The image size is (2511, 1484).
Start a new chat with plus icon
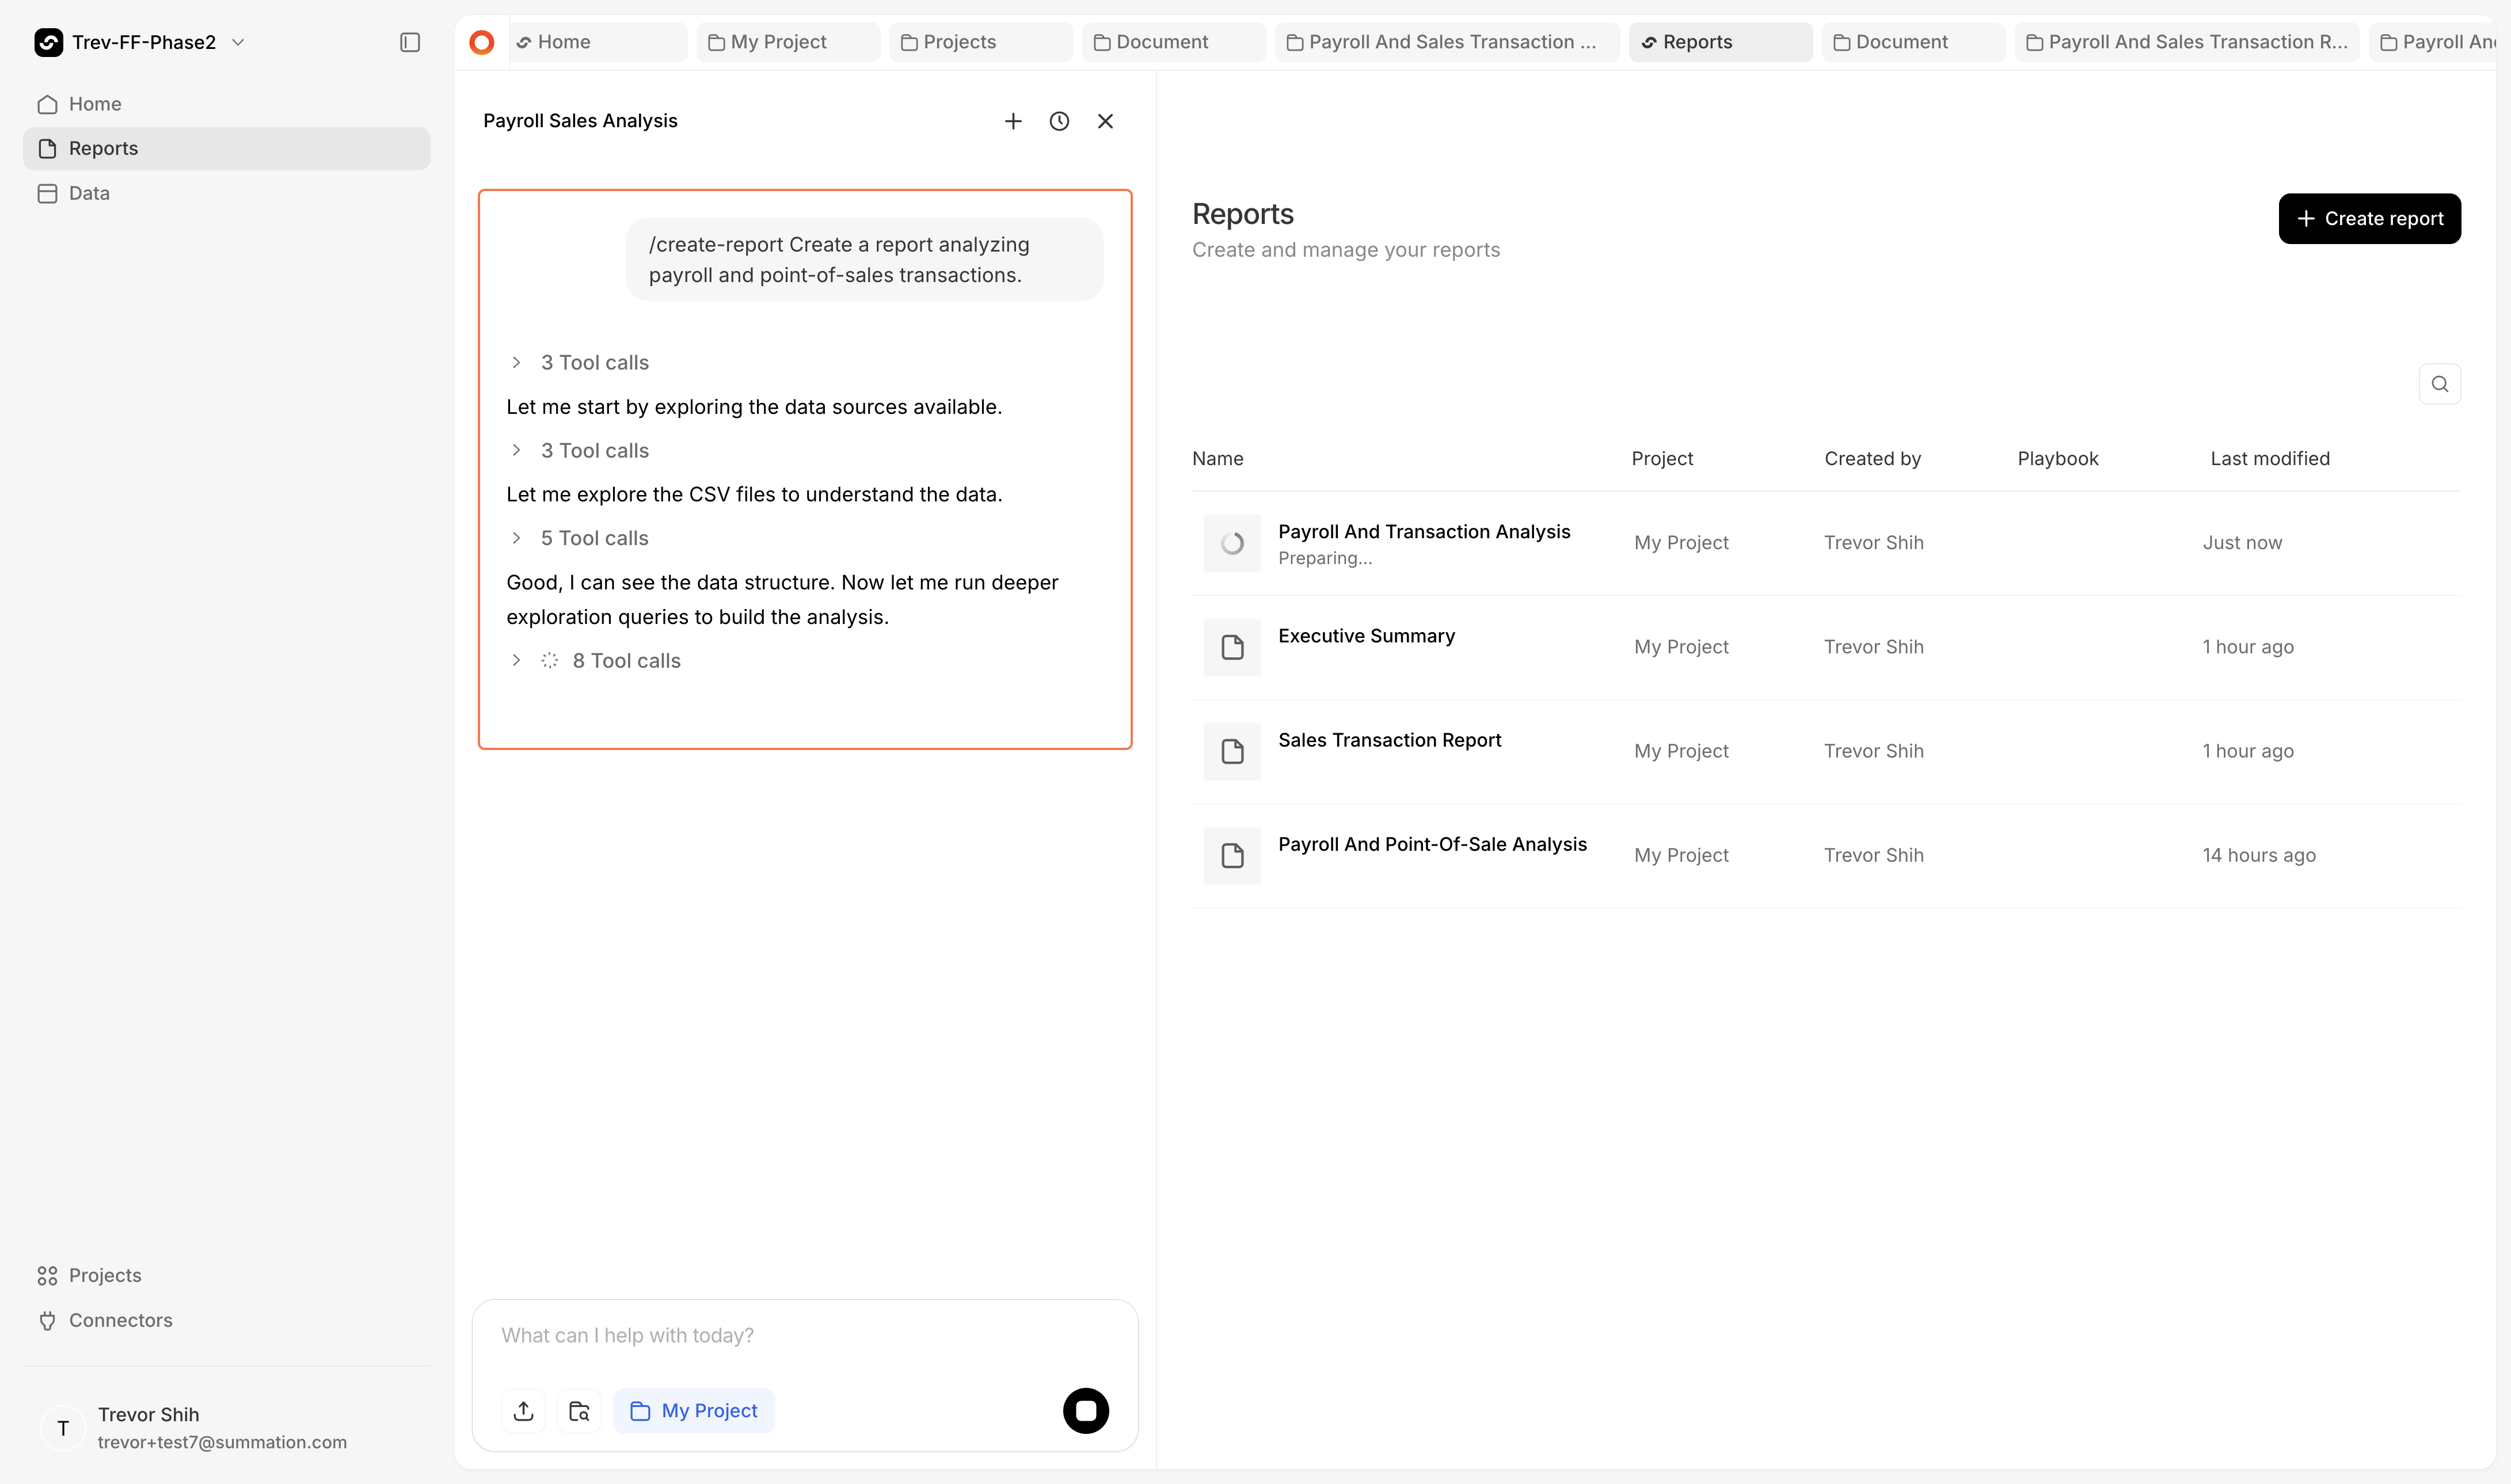tap(1013, 121)
